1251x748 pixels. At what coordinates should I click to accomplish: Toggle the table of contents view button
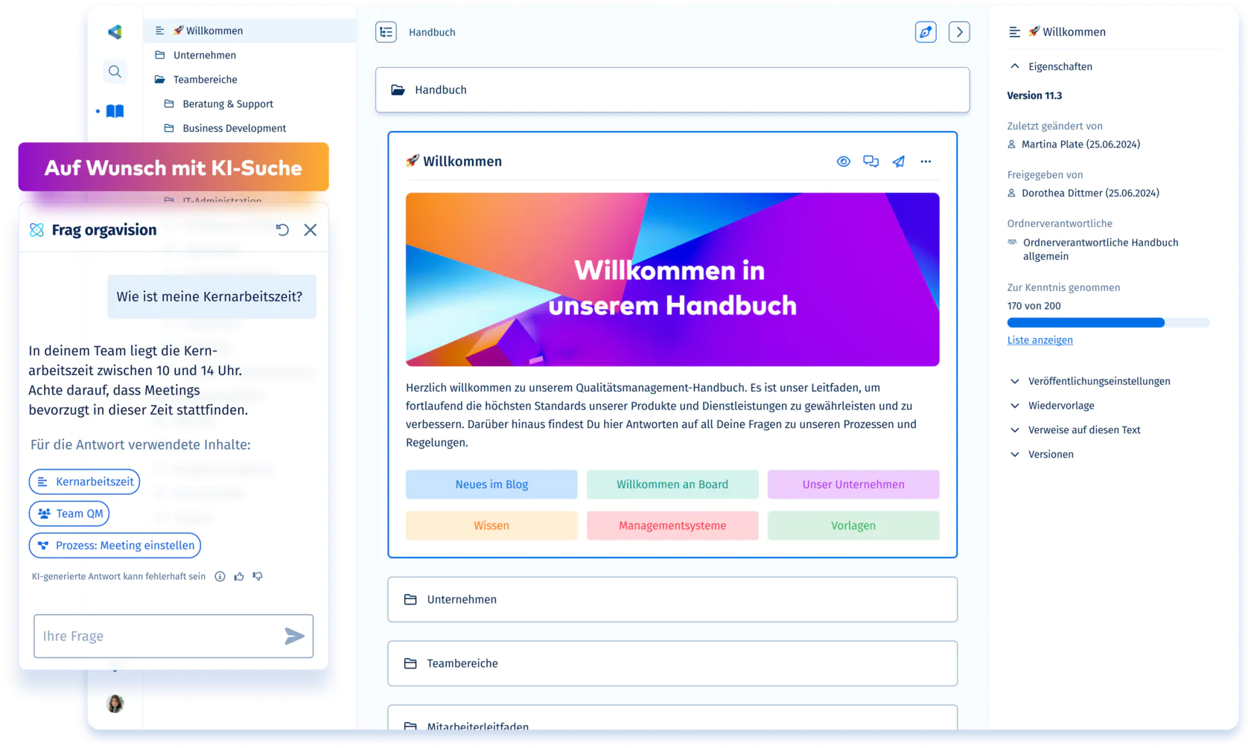click(386, 32)
